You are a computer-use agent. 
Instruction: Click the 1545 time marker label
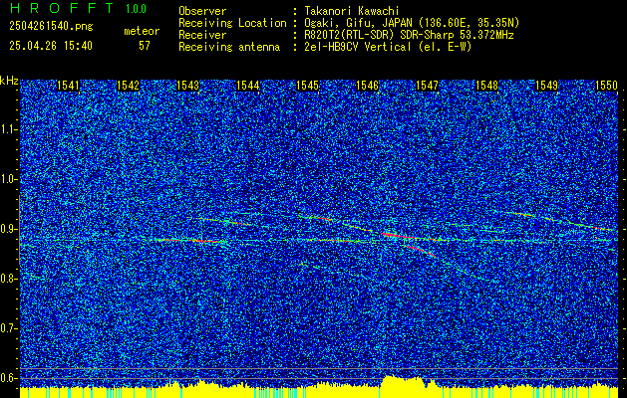pyautogui.click(x=307, y=86)
